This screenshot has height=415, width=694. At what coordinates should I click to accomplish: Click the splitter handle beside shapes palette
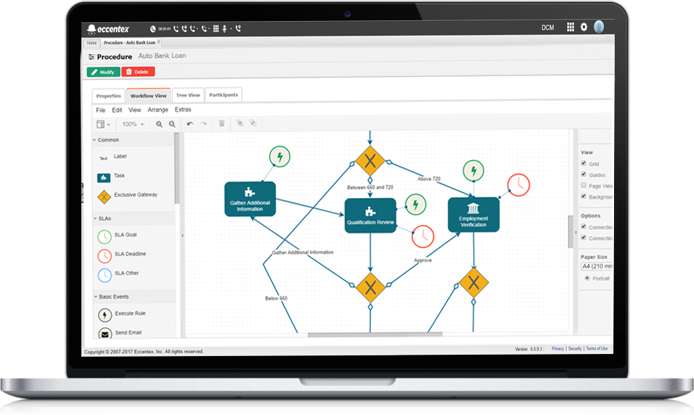pos(182,235)
